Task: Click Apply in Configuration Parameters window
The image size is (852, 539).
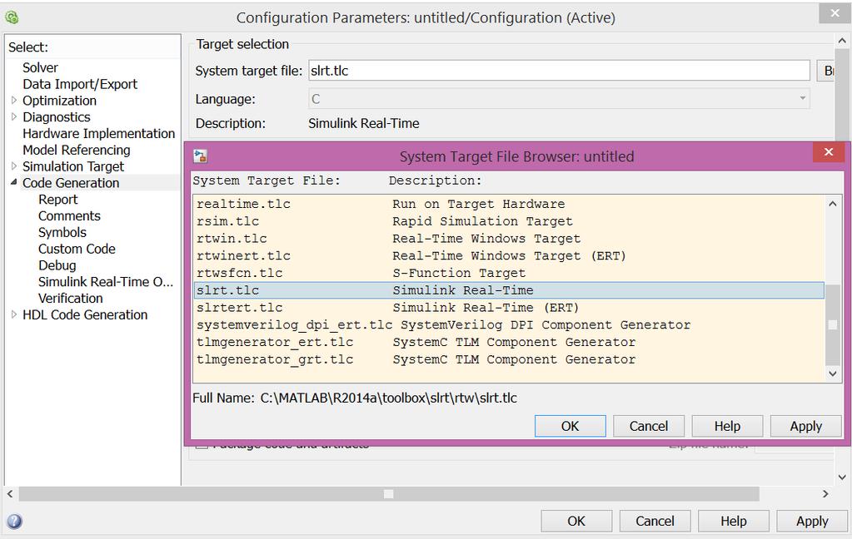Action: (812, 521)
